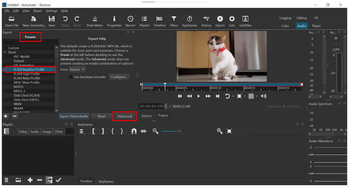Zoom in keyframes with magnifier icon
This screenshot has width=349, height=187.
(219, 131)
